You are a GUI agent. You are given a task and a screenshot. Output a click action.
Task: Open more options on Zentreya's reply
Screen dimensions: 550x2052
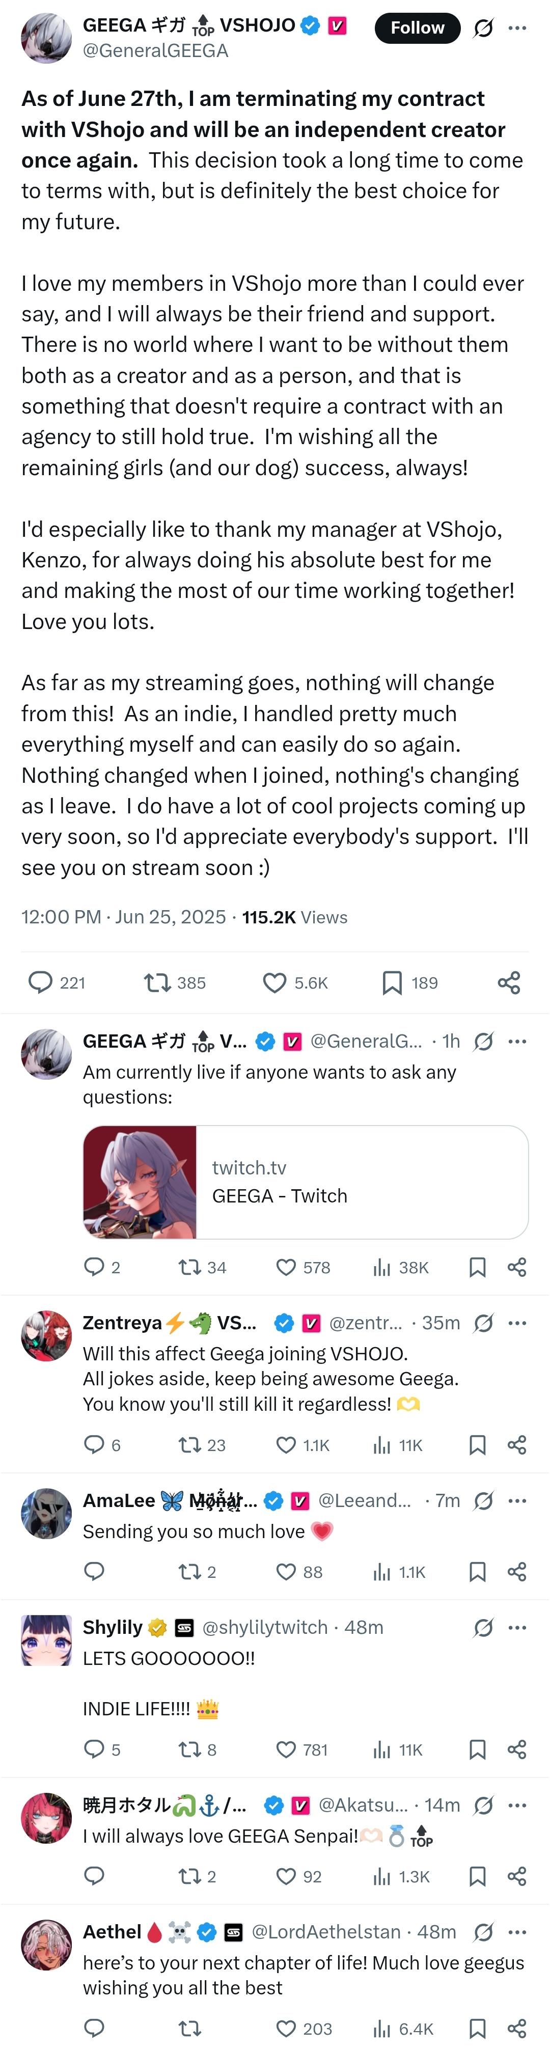517,1323
